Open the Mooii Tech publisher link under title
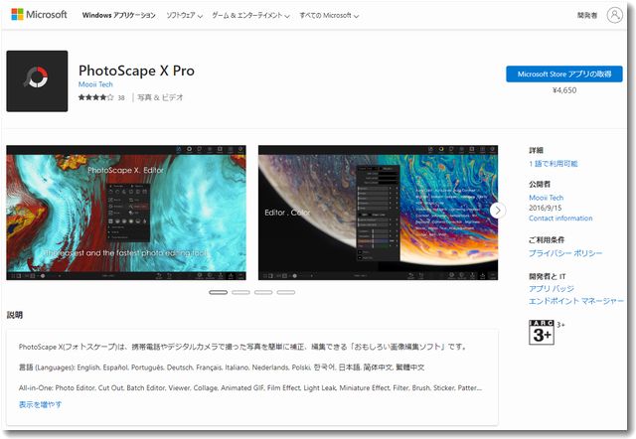 click(95, 84)
